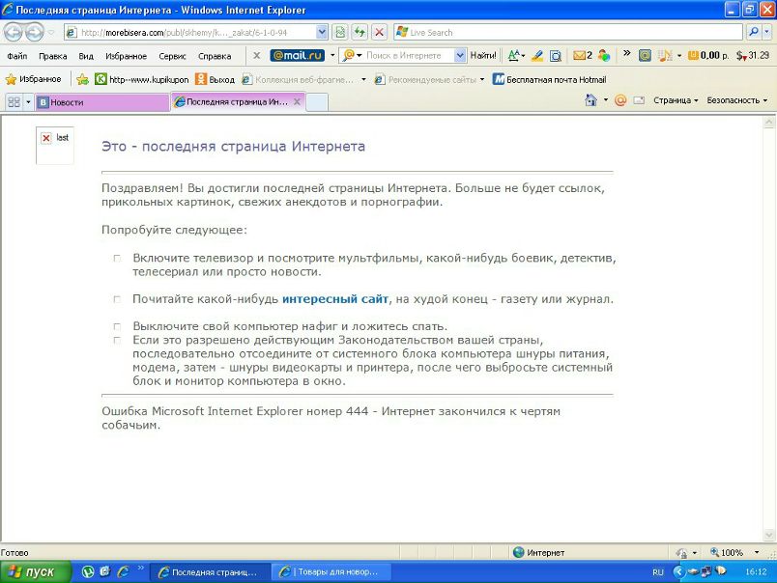The height and width of the screenshot is (583, 777).
Task: Click the Mail.ru logo on toolbar
Action: pos(297,56)
